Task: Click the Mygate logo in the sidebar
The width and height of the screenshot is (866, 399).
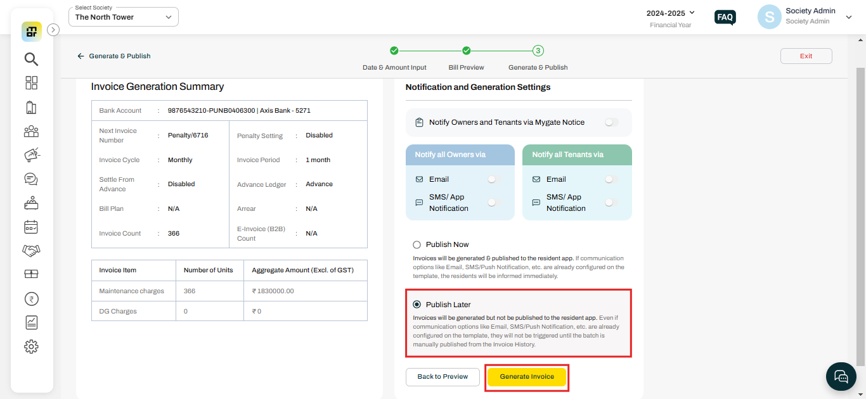Action: 32,31
